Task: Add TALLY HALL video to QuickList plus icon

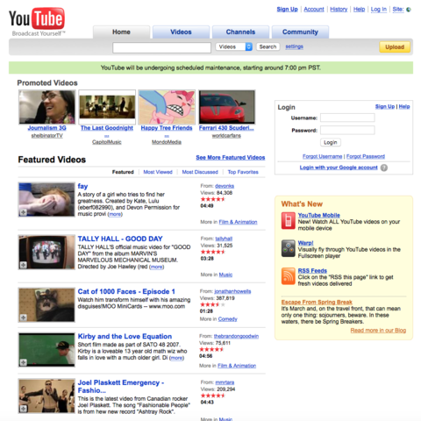Action: [x=24, y=265]
